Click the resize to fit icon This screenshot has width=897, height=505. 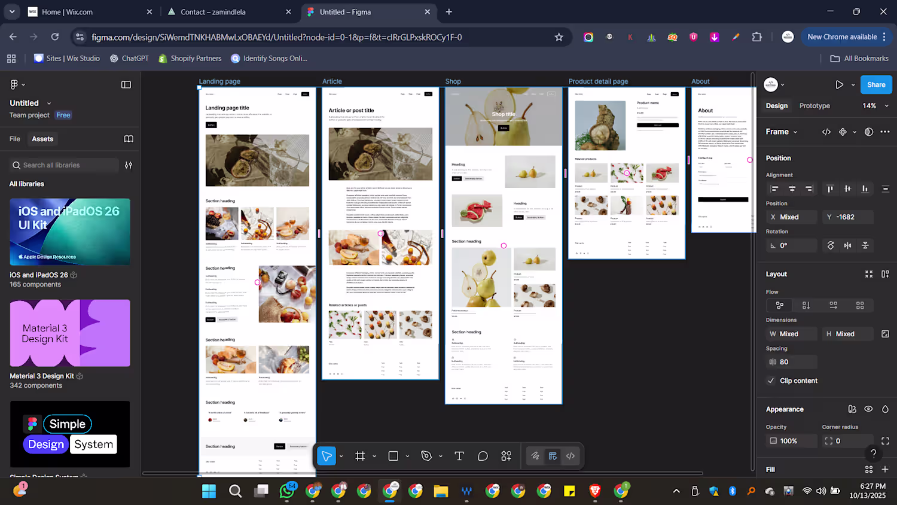click(x=869, y=274)
